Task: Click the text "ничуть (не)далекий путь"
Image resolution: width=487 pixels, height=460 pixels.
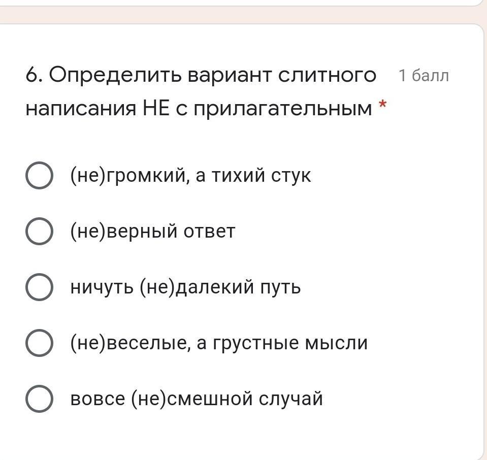Action: 185,287
